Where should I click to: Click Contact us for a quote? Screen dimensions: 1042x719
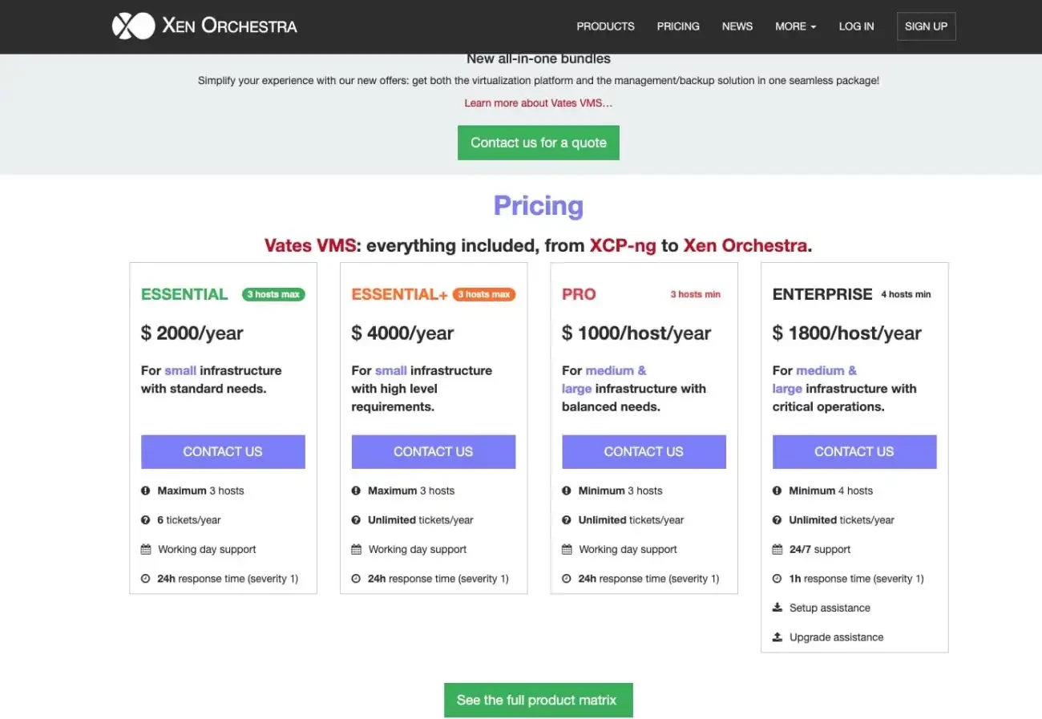point(539,143)
